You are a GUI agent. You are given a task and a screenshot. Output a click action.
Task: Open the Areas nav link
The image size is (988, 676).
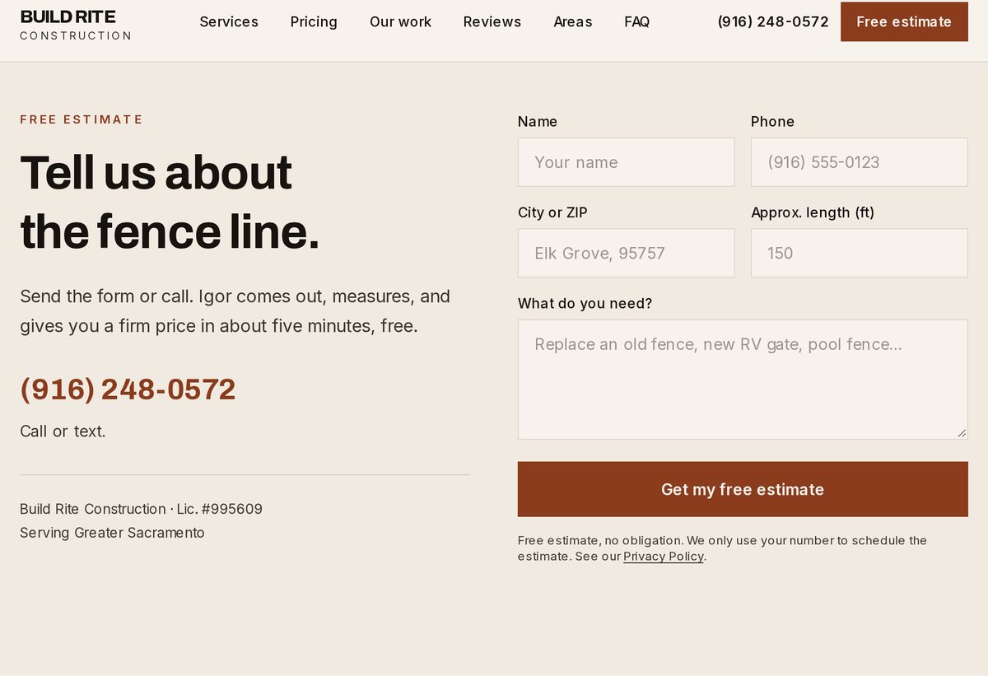click(573, 22)
